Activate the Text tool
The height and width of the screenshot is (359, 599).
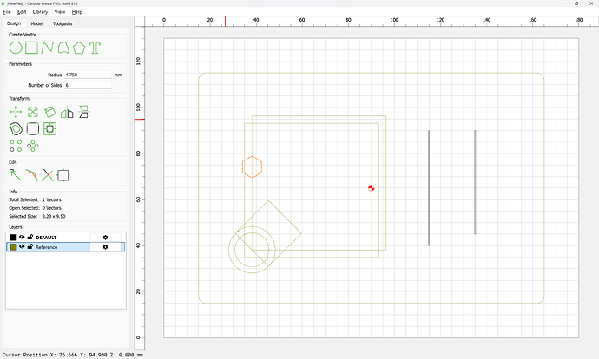95,48
